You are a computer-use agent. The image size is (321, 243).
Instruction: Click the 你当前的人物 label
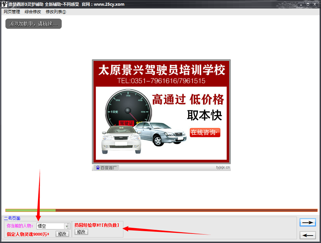(20, 226)
